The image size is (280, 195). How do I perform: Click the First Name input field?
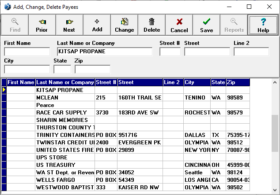pyautogui.click(x=27, y=52)
